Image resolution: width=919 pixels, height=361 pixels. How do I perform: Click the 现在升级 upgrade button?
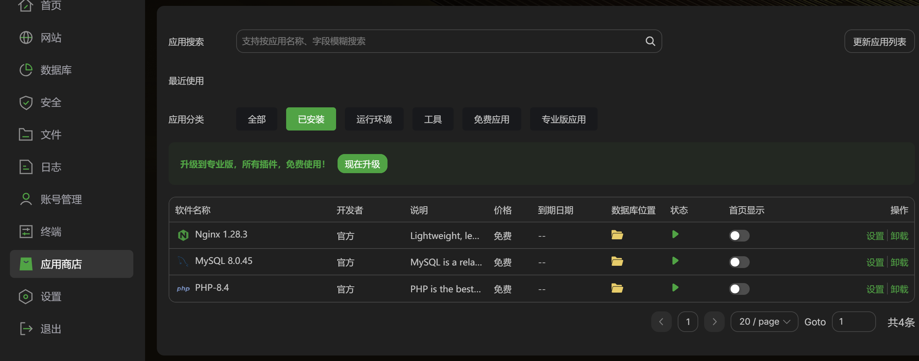pos(362,164)
